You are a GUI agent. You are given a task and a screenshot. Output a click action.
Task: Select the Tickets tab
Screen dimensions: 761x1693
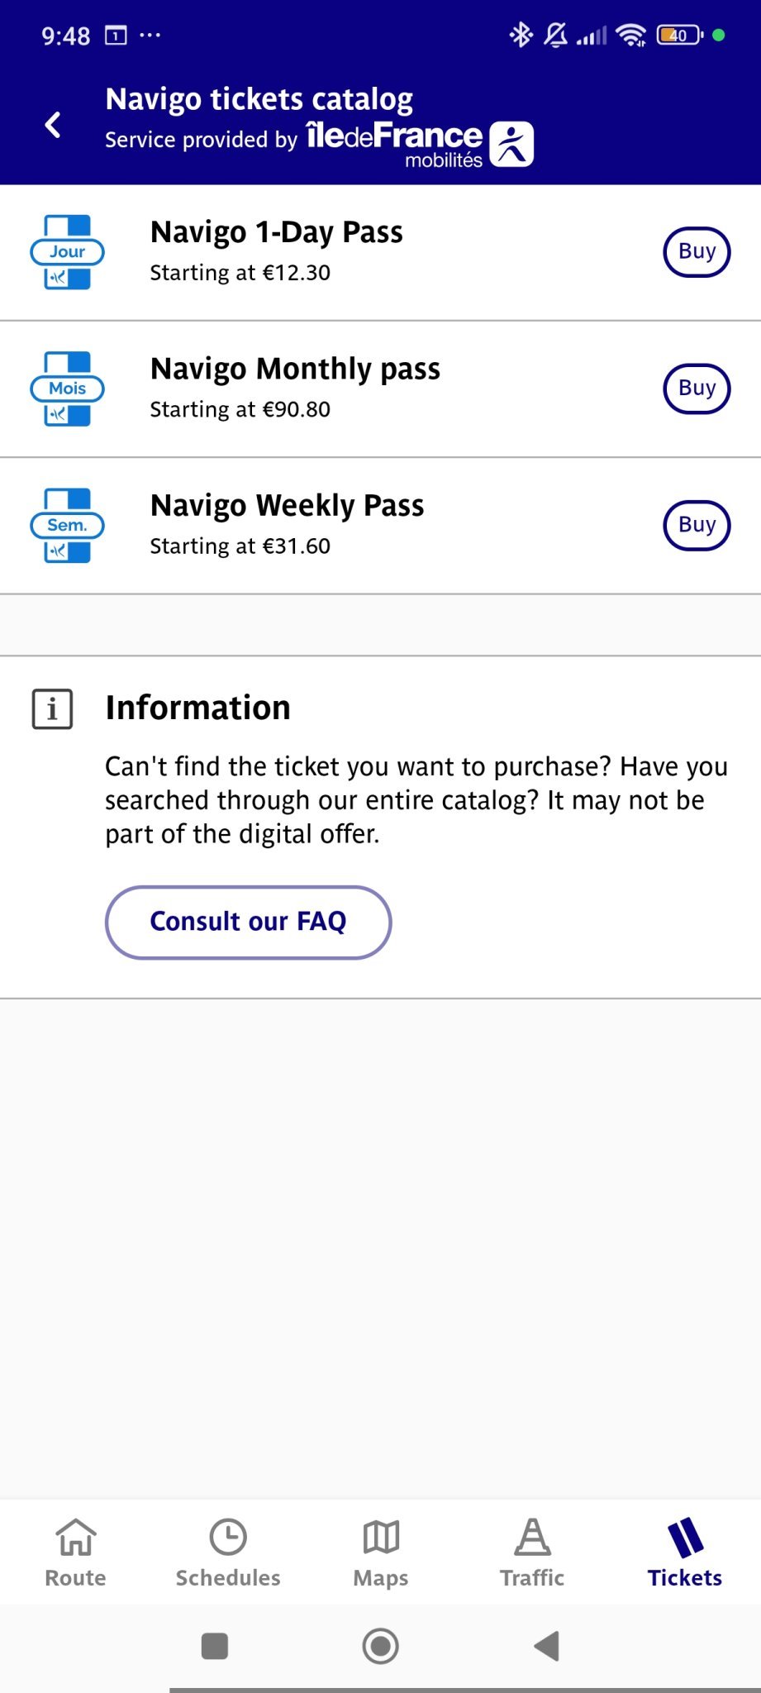[x=684, y=1552]
